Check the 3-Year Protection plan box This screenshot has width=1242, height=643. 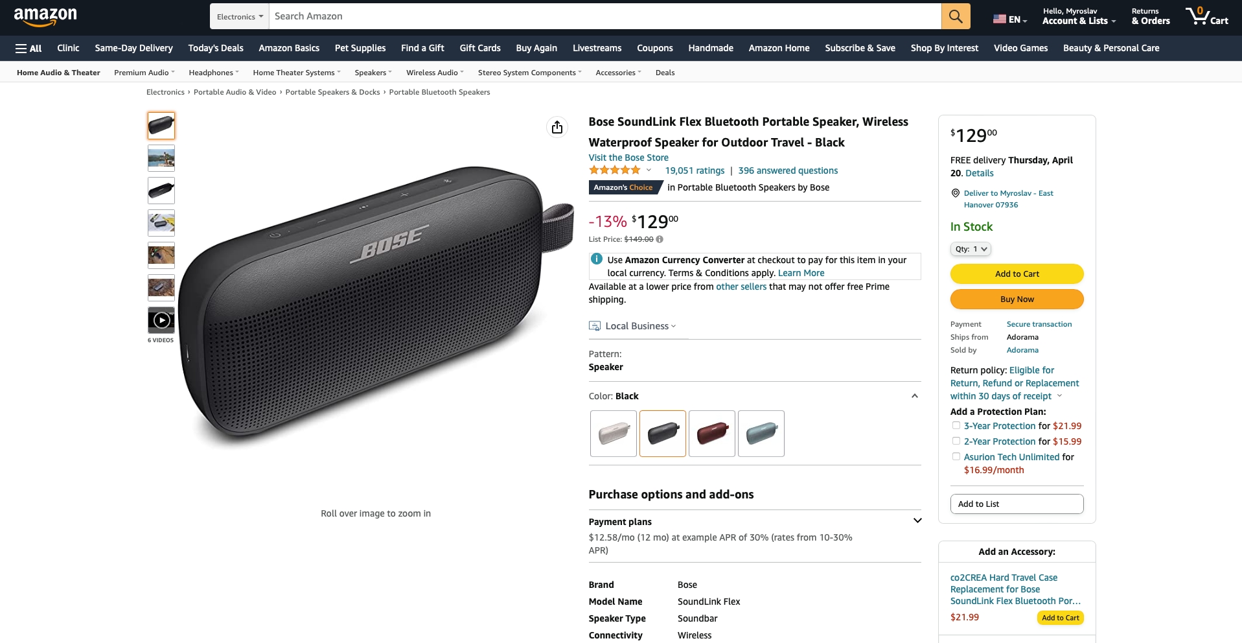point(956,426)
